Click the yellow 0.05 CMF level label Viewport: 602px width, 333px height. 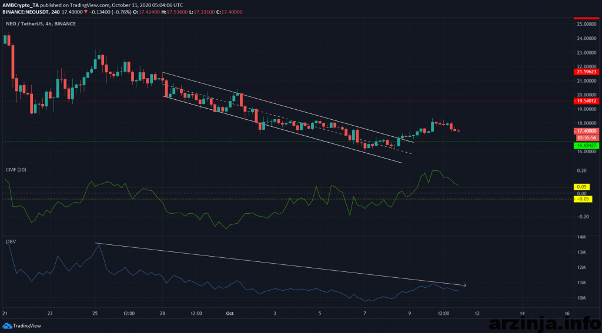tap(584, 187)
